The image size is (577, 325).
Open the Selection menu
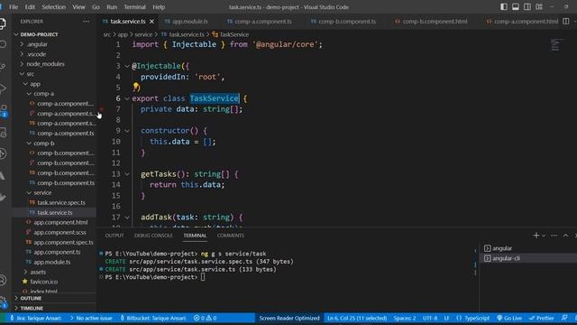53,7
